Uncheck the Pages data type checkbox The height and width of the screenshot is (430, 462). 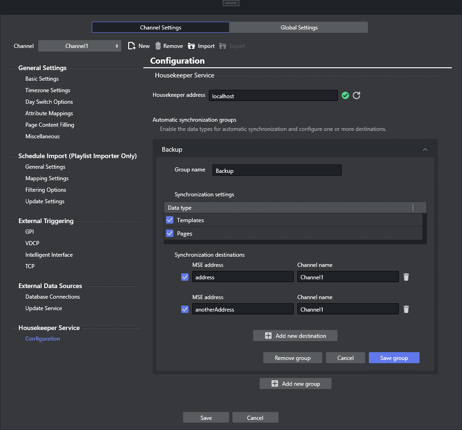pos(170,234)
